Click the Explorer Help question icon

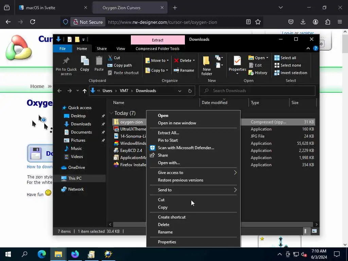pyautogui.click(x=315, y=48)
